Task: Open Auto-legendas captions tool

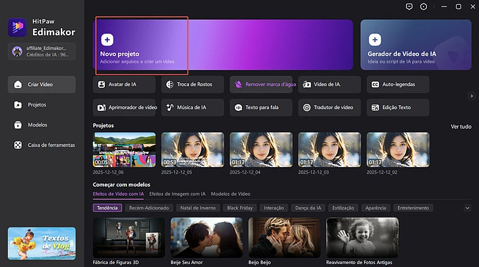Action: point(398,84)
